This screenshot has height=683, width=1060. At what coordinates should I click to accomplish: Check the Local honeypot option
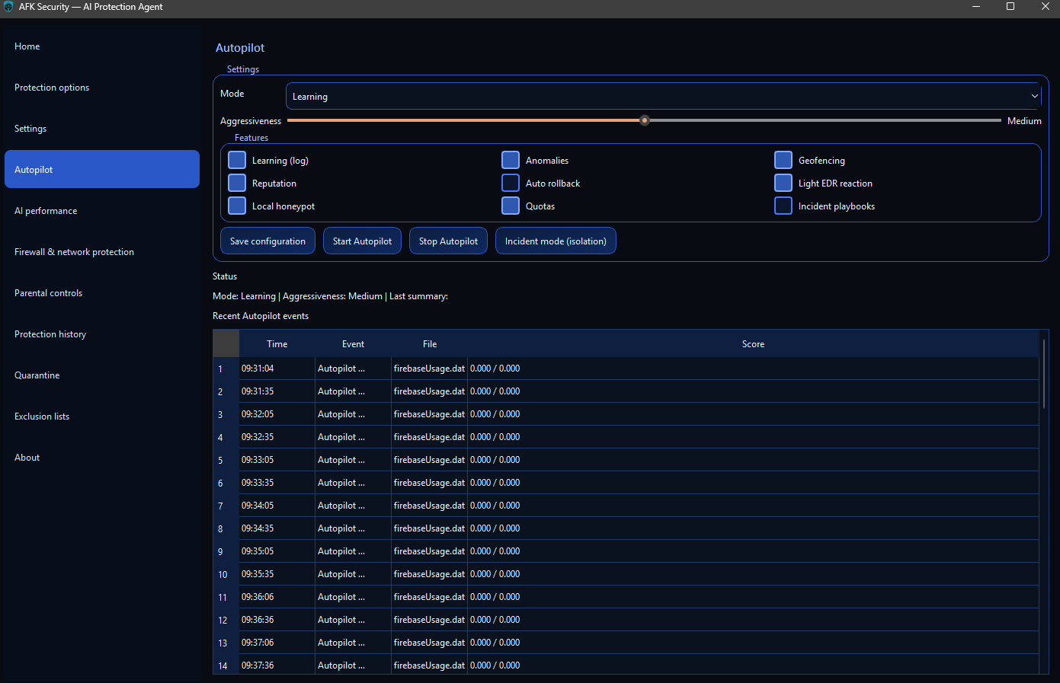[236, 206]
